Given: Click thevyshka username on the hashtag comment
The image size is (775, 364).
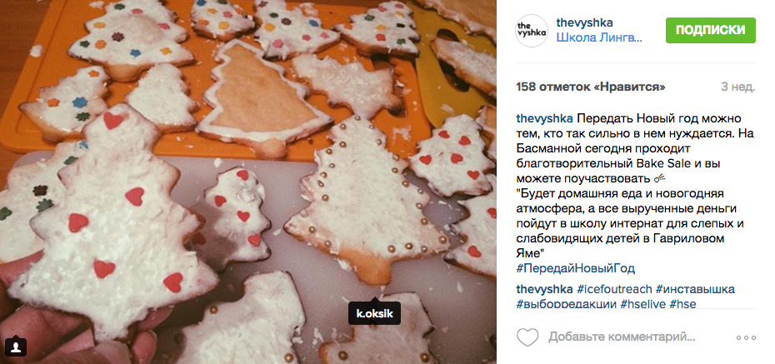Looking at the screenshot, I should (545, 289).
